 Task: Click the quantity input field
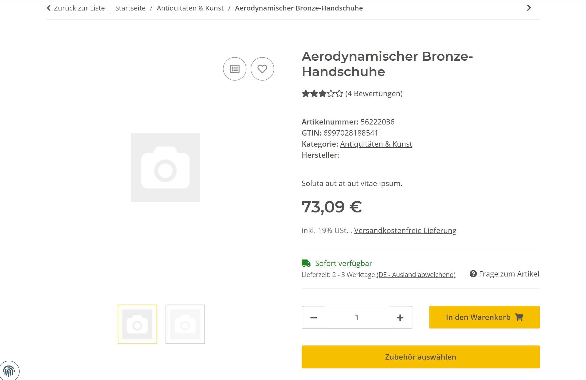(357, 317)
